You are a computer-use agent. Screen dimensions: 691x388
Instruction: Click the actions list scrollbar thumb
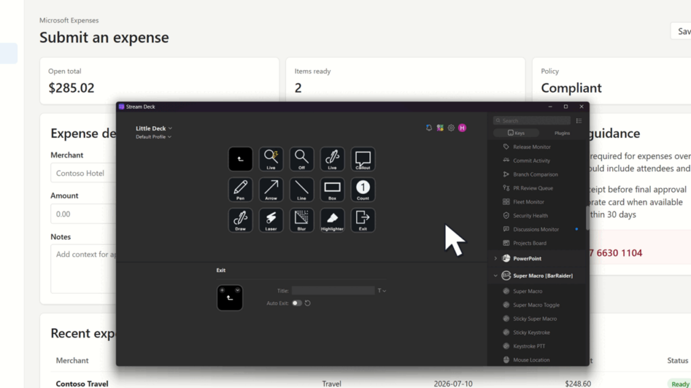pyautogui.click(x=588, y=218)
